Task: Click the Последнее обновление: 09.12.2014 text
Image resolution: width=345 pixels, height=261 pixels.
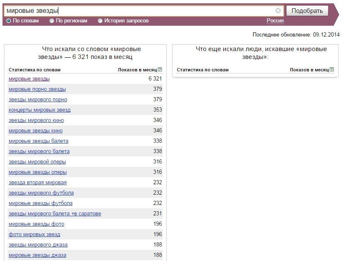Action: [296, 34]
